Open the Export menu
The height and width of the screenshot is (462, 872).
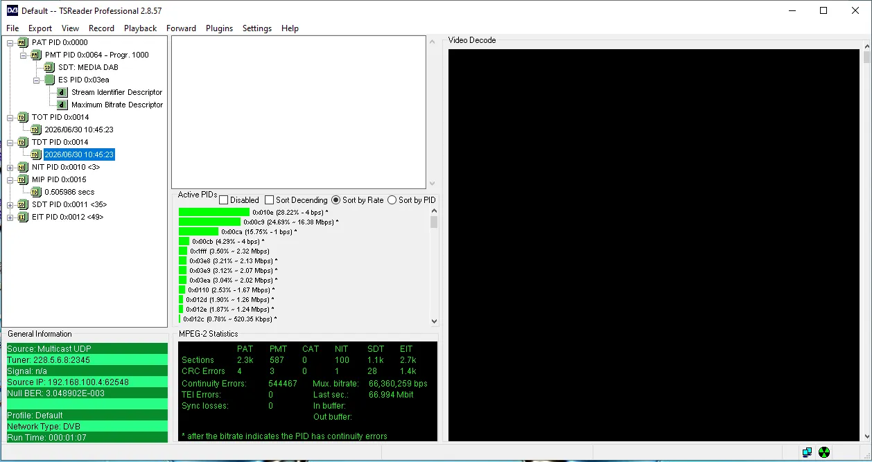click(x=40, y=28)
